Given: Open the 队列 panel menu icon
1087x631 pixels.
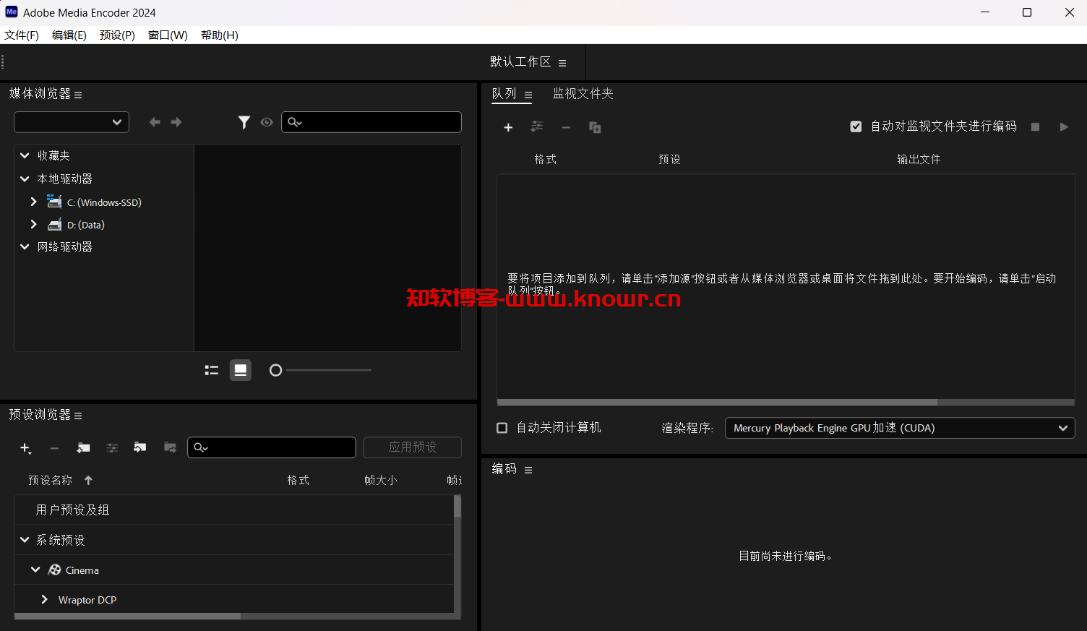Looking at the screenshot, I should pos(528,95).
